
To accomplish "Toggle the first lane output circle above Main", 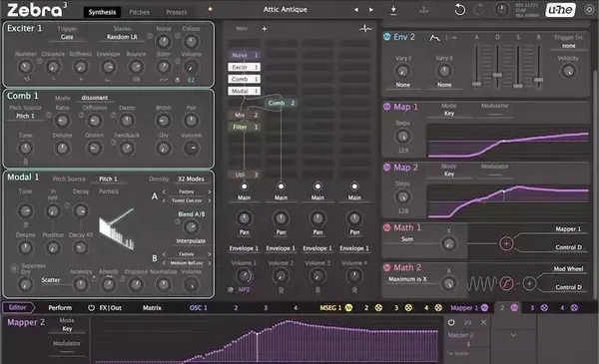I will 245,186.
